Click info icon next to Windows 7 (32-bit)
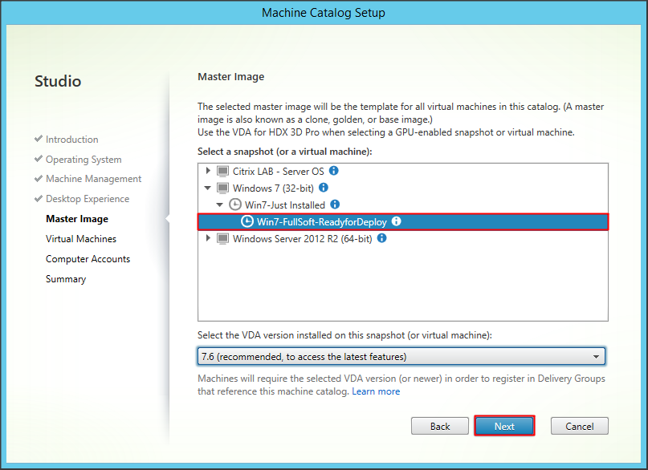The image size is (648, 470). 323,188
